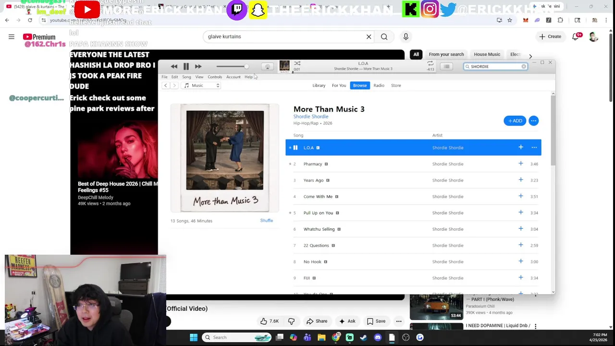615x346 pixels.
Task: Save the YouTube video to playlist
Action: 376,321
